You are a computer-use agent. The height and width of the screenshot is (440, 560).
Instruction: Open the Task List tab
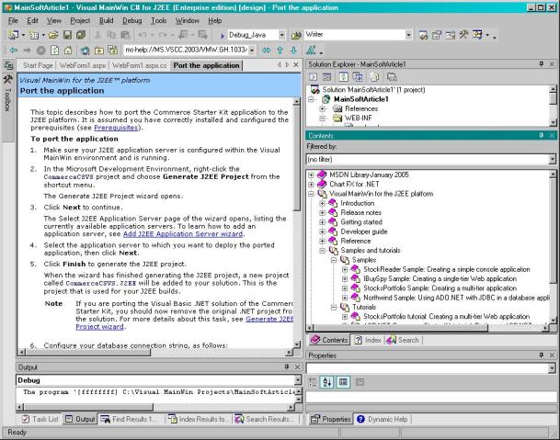point(40,419)
